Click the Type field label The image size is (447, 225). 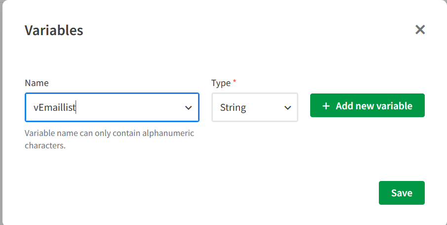pyautogui.click(x=221, y=83)
